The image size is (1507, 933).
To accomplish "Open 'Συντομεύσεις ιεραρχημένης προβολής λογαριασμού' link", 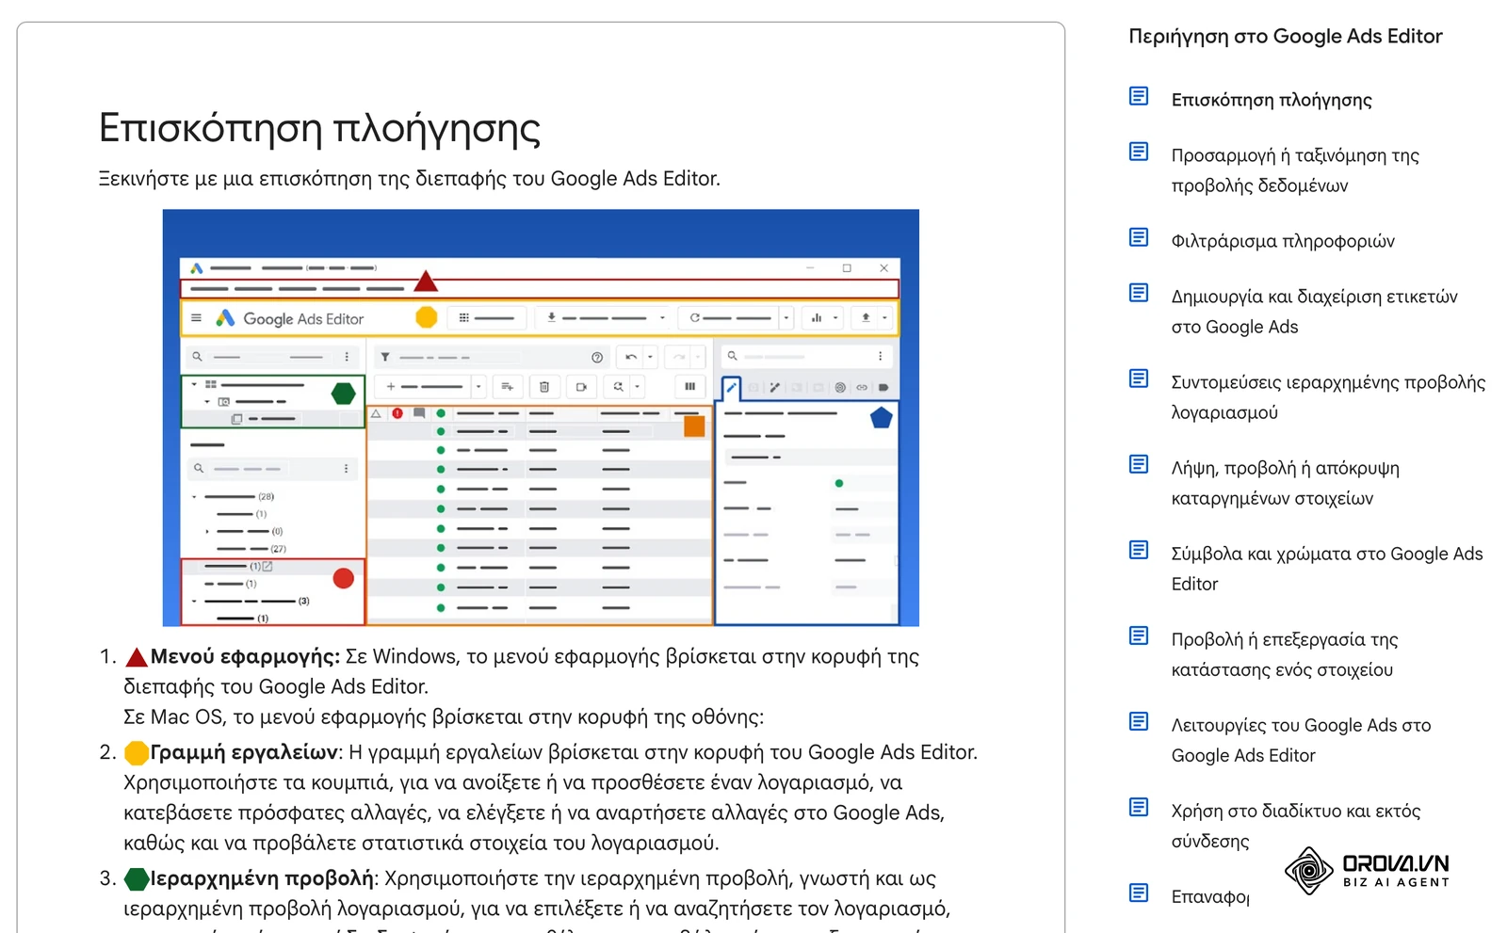I will [x=1328, y=397].
